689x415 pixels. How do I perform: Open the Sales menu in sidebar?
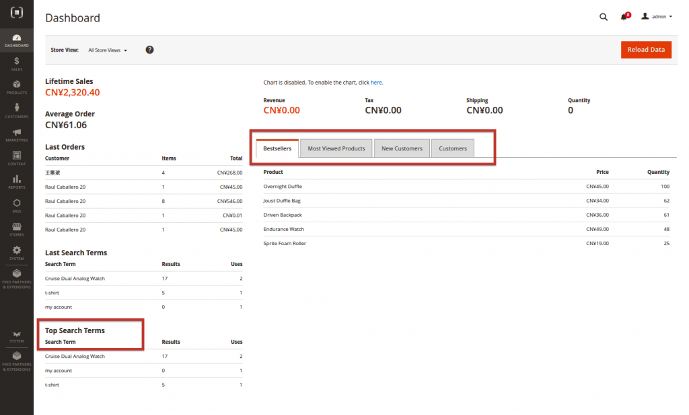click(x=16, y=64)
